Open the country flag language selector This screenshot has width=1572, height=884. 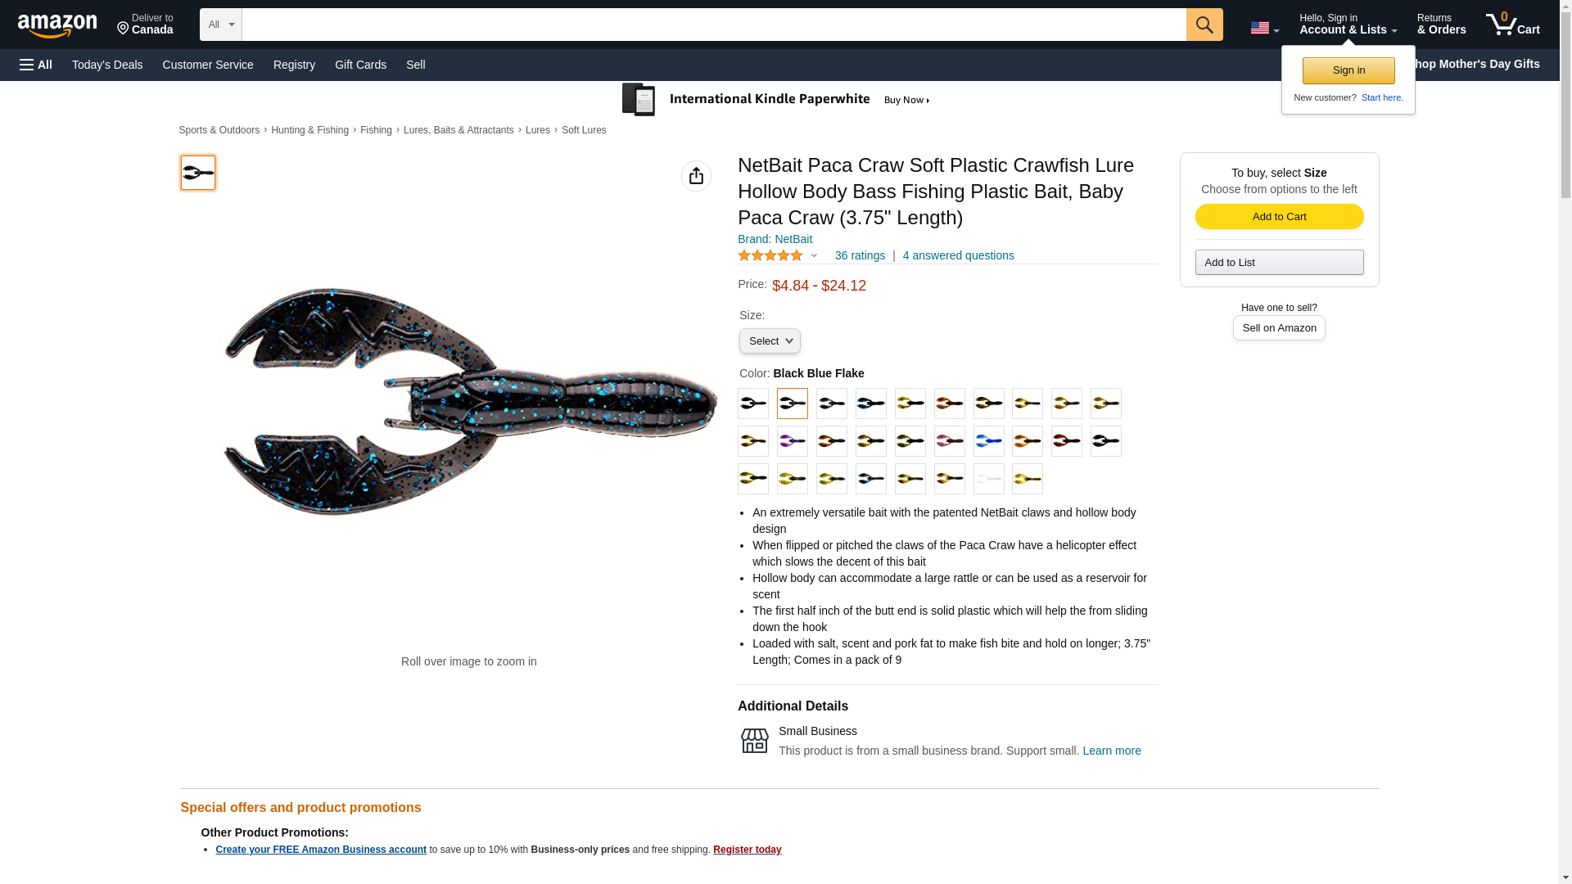click(1264, 28)
